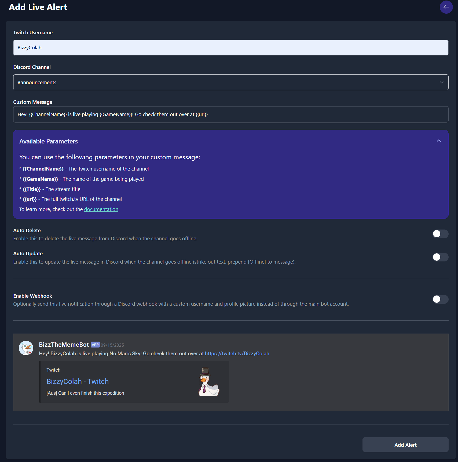The image size is (458, 462).
Task: Turn on the Auto Update switch
Action: [440, 257]
